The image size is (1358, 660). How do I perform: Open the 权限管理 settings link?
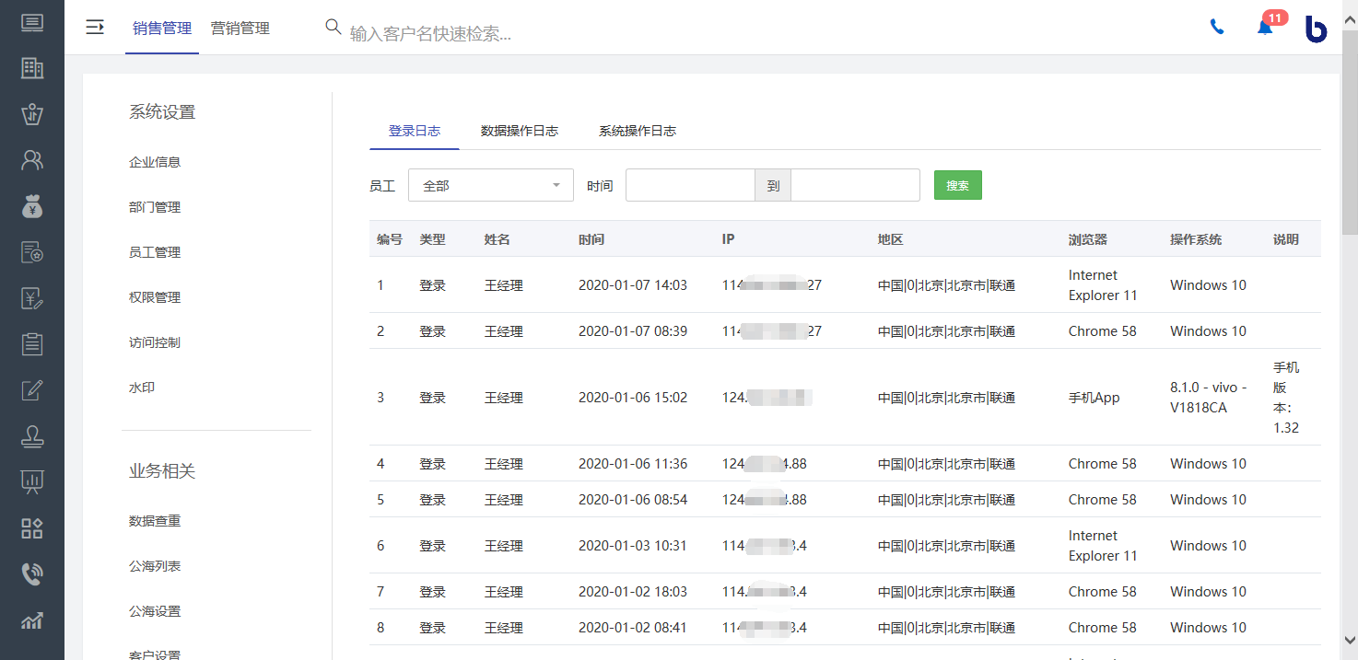pos(153,296)
